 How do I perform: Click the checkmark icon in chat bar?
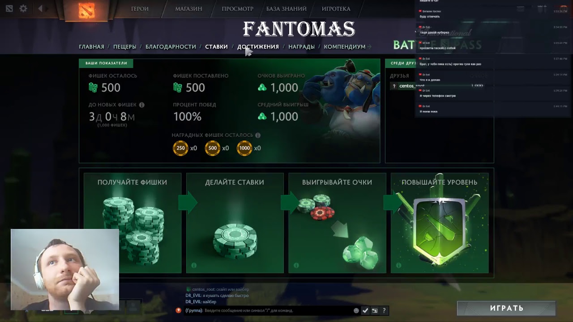coord(365,310)
